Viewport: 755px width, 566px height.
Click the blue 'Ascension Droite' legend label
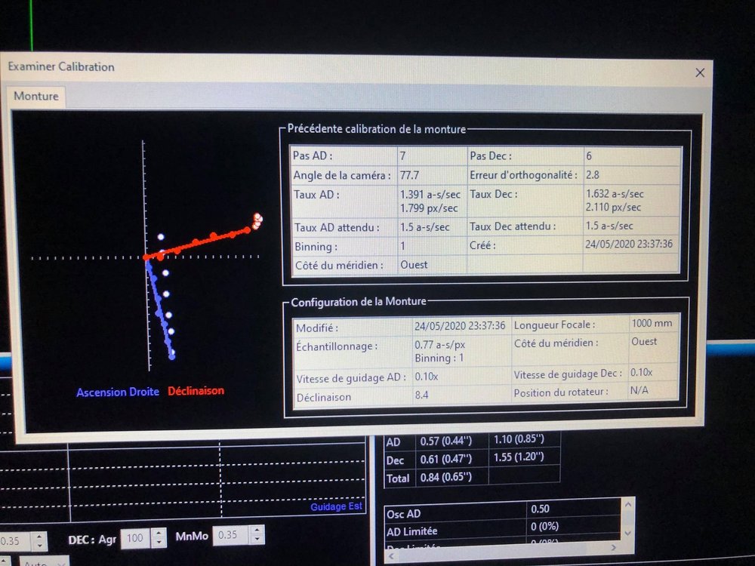[x=117, y=392]
